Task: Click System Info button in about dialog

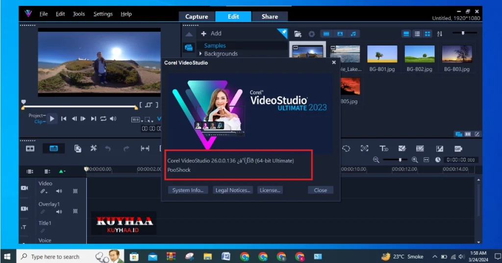Action: pyautogui.click(x=188, y=190)
